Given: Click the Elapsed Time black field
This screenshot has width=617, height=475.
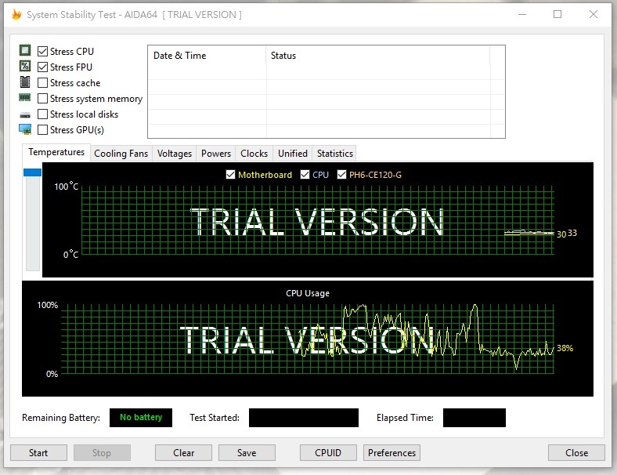Looking at the screenshot, I should (474, 418).
